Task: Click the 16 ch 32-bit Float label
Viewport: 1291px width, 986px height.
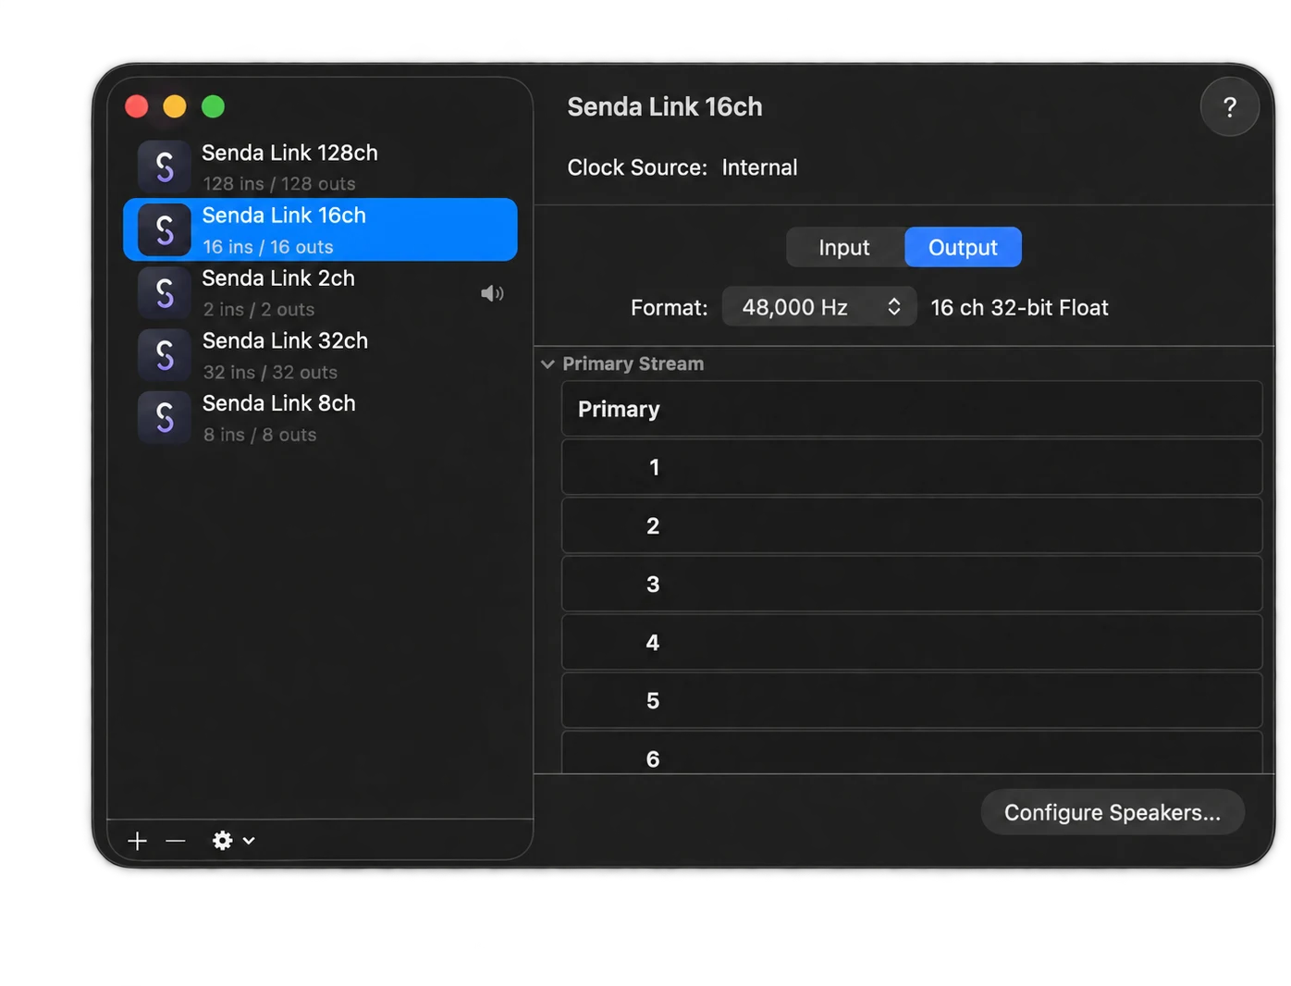Action: click(1019, 308)
